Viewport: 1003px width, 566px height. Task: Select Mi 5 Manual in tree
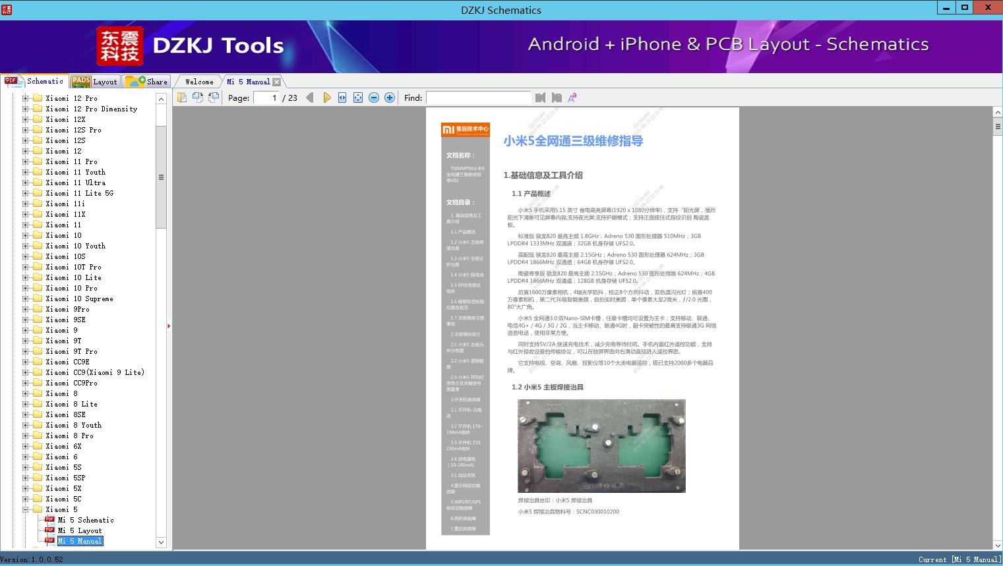click(80, 541)
